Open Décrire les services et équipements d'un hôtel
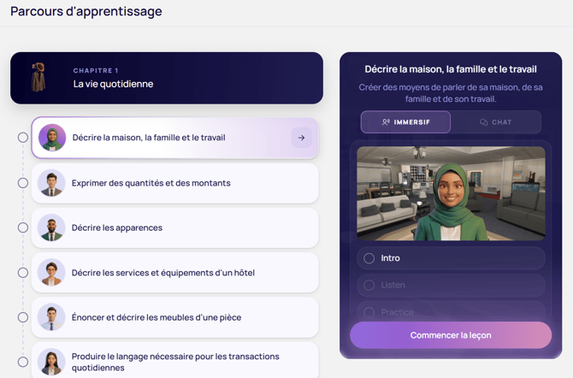Image resolution: width=573 pixels, height=378 pixels. coord(175,272)
